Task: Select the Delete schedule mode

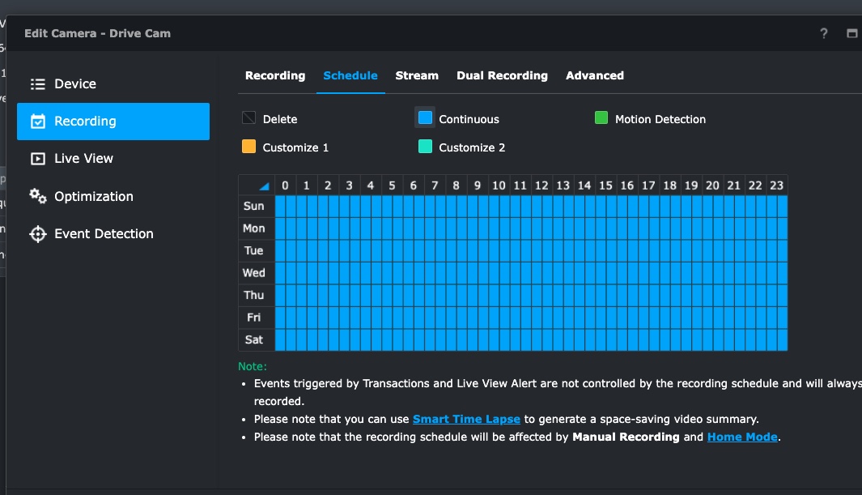Action: (248, 117)
